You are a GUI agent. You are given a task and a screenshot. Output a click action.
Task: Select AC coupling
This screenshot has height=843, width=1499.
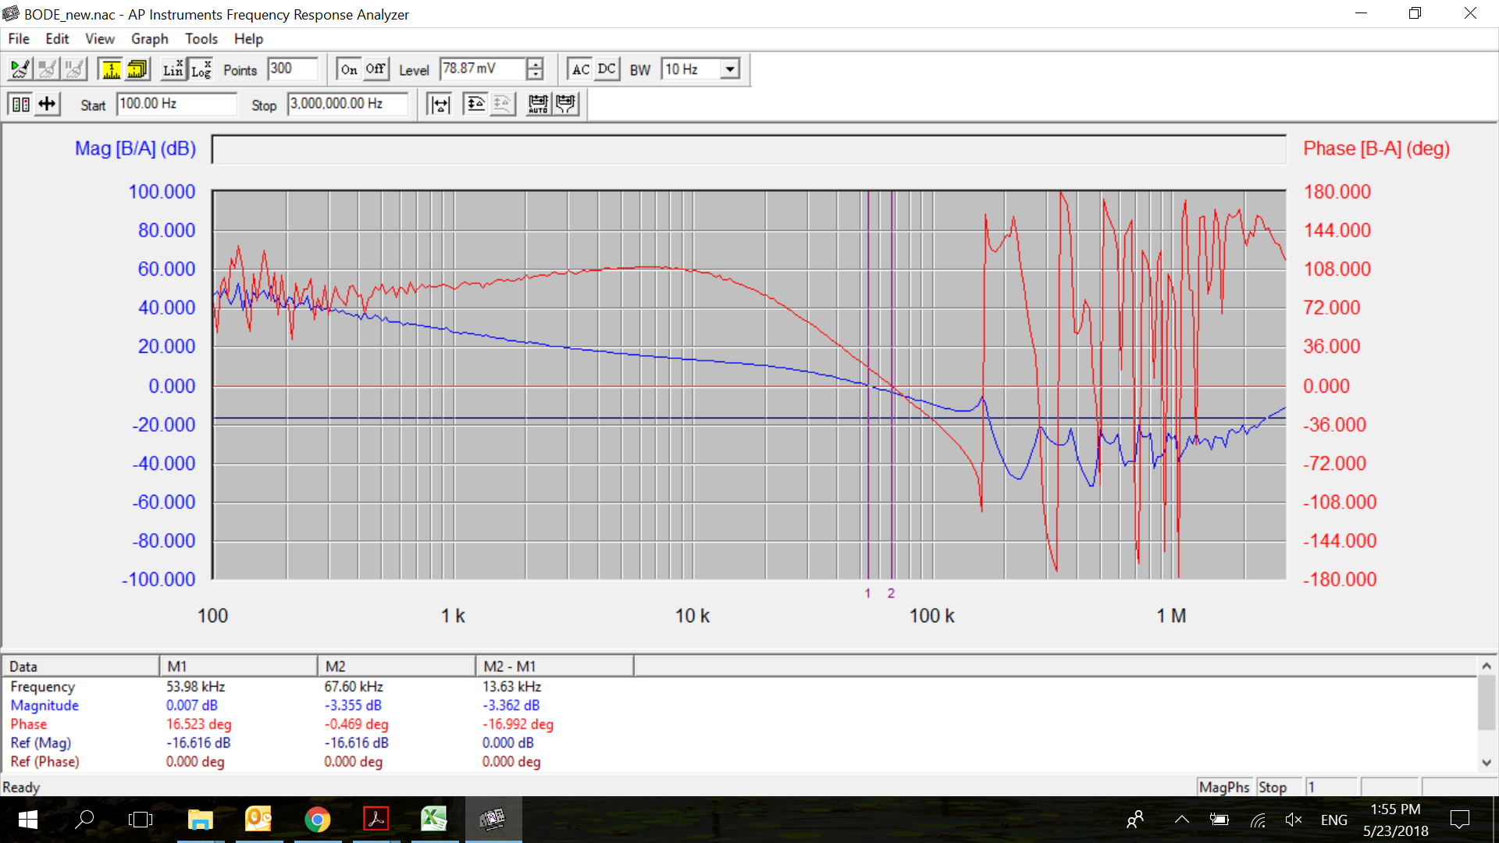(x=581, y=69)
